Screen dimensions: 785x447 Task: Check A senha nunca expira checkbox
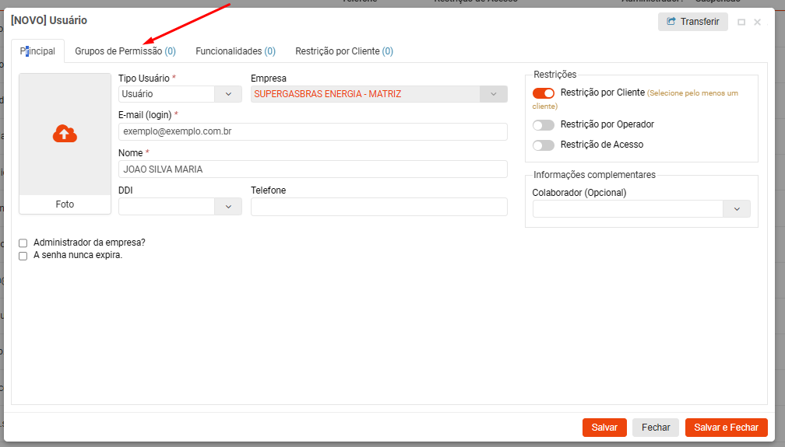click(23, 256)
